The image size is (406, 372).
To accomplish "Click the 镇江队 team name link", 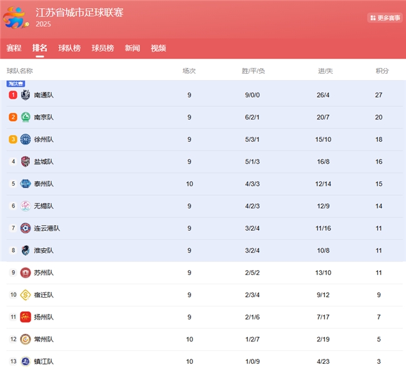I will point(44,361).
